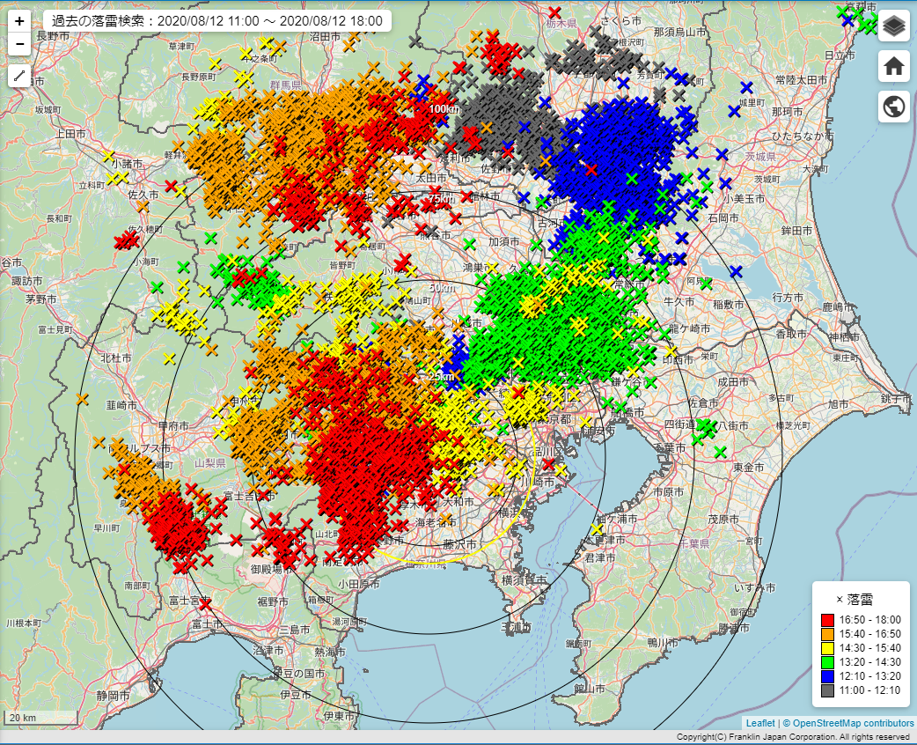Click the gray 11:00 - 12:10 legend swatch

point(827,690)
